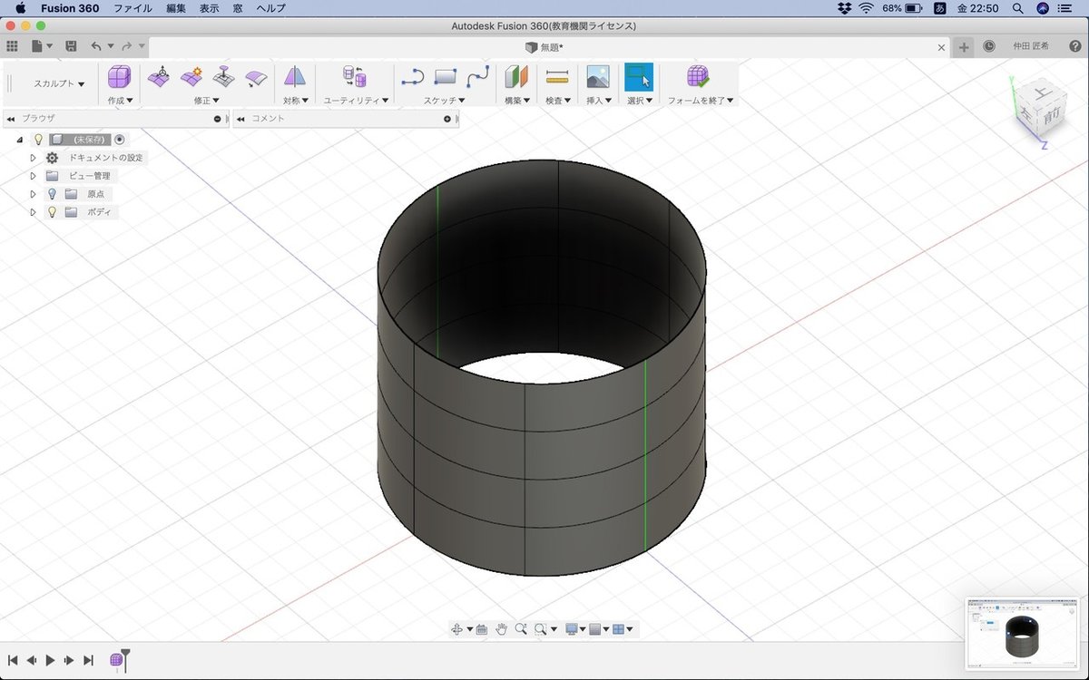This screenshot has width=1089, height=680.
Task: Toggle visibility lightbulb for 原点 folder
Action: coord(52,194)
